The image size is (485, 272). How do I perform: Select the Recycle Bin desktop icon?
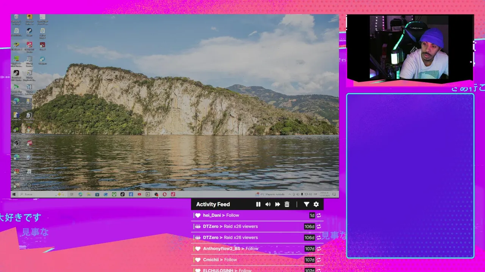point(16,19)
